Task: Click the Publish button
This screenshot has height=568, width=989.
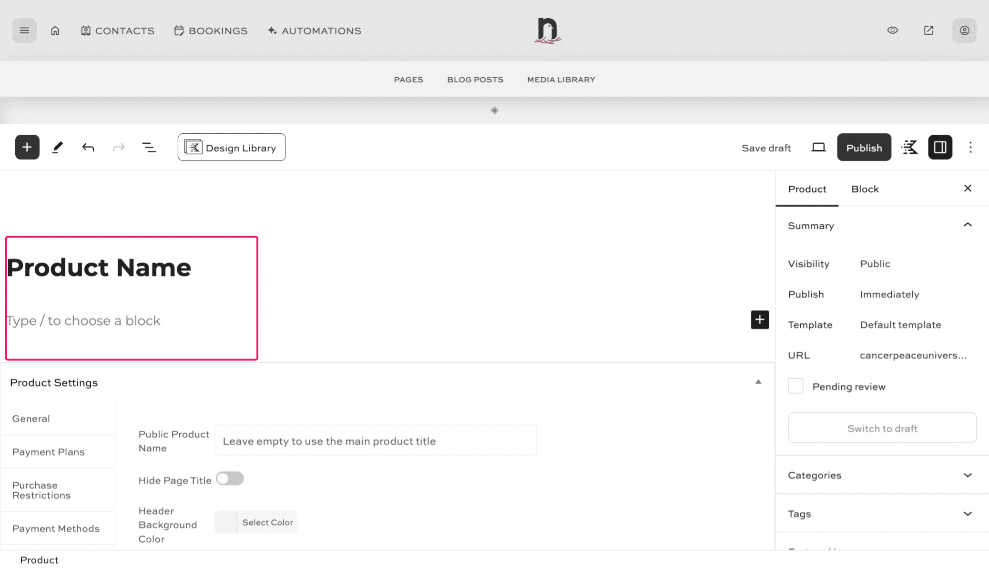Action: click(864, 147)
